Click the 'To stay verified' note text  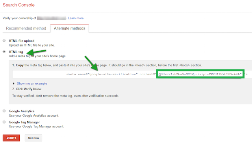point(66,96)
